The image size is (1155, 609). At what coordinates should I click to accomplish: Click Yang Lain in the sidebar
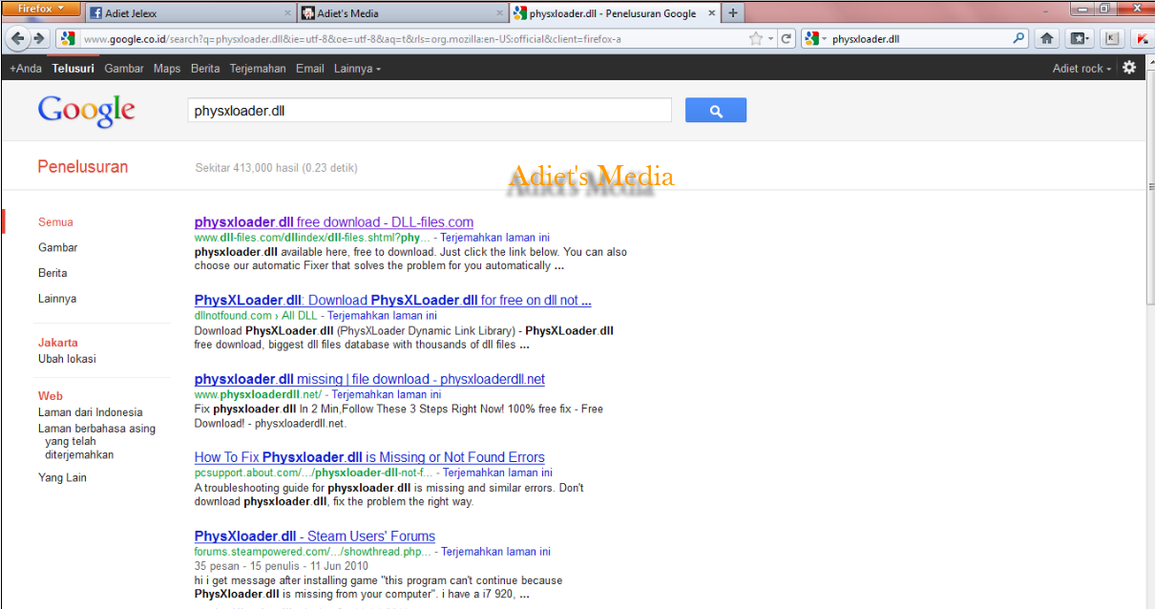click(62, 477)
